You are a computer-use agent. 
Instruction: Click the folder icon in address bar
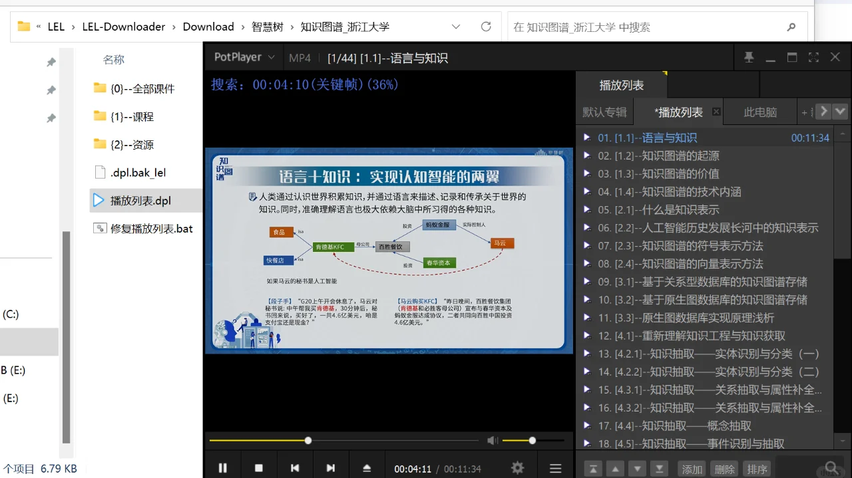coord(24,27)
